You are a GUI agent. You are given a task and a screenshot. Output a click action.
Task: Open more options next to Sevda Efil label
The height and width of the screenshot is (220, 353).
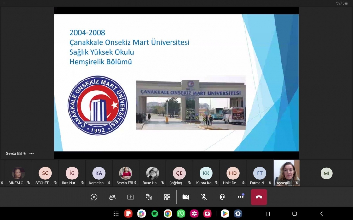(x=32, y=154)
